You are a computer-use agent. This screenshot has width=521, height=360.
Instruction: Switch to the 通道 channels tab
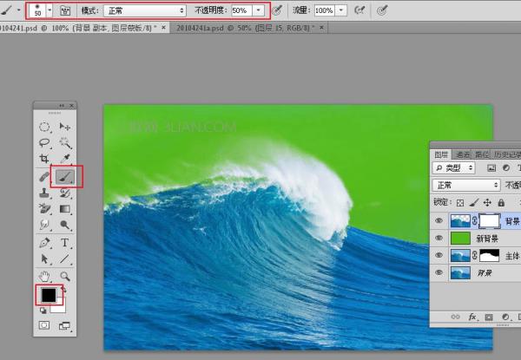click(463, 154)
